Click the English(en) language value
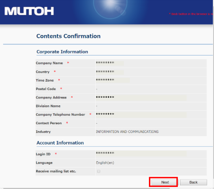 pyautogui.click(x=105, y=163)
